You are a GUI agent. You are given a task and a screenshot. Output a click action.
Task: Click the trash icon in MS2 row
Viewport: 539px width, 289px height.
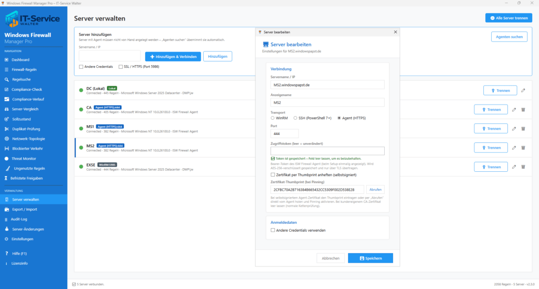(523, 148)
